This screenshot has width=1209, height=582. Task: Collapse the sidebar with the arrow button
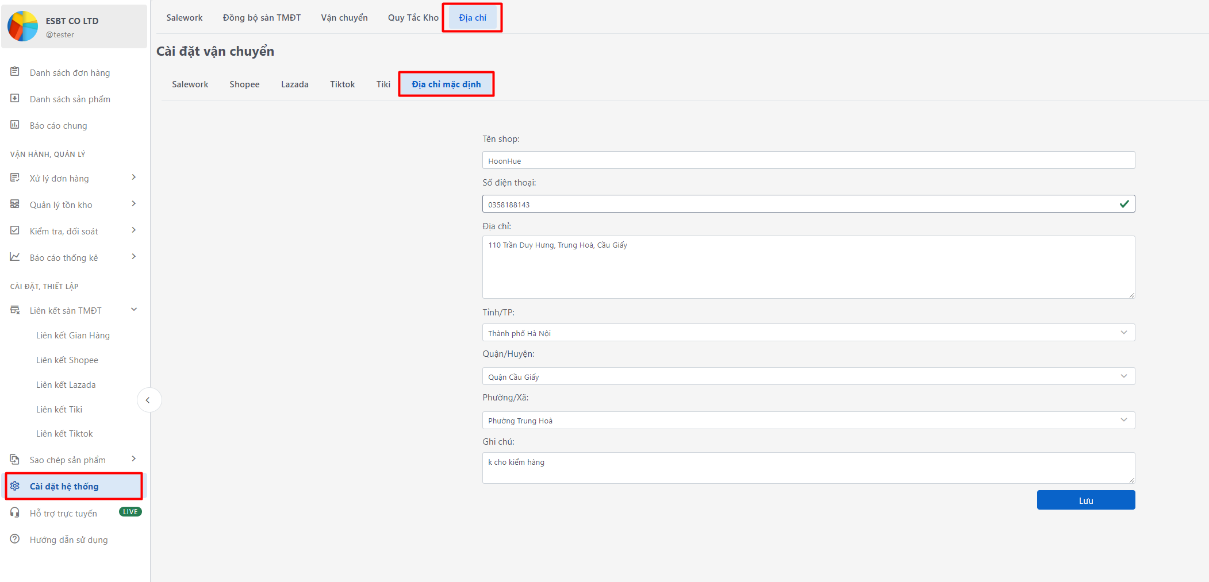(148, 400)
